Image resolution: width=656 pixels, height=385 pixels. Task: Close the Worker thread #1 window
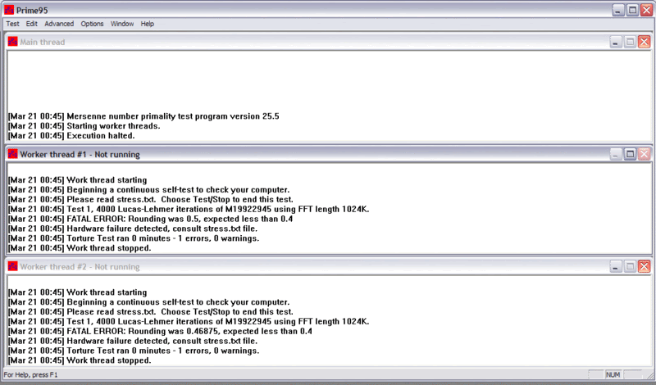click(644, 154)
